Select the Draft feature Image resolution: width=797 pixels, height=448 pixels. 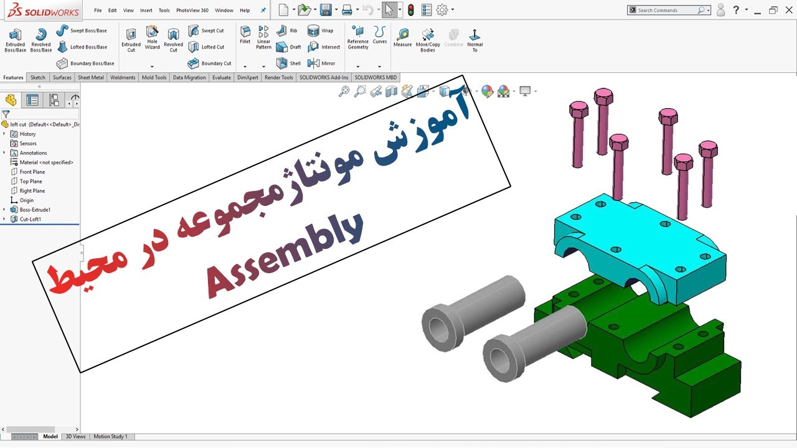pos(289,47)
